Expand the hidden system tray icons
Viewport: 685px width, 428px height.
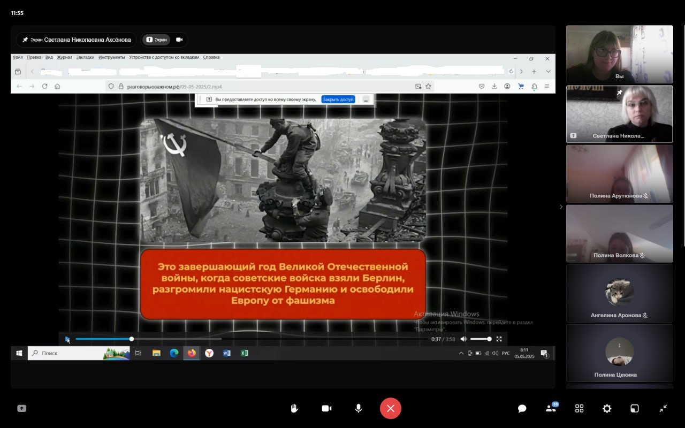pyautogui.click(x=461, y=353)
